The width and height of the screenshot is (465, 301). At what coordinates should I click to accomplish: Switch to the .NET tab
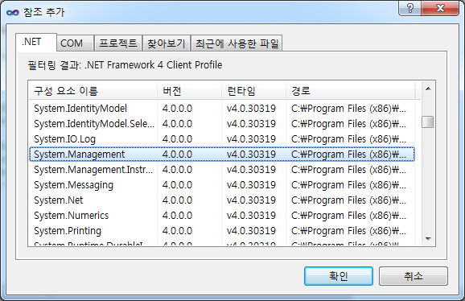pos(36,42)
